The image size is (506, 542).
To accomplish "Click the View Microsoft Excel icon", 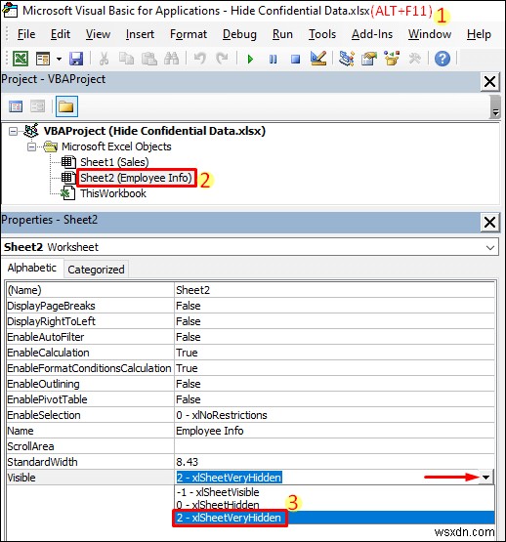I will pos(21,59).
